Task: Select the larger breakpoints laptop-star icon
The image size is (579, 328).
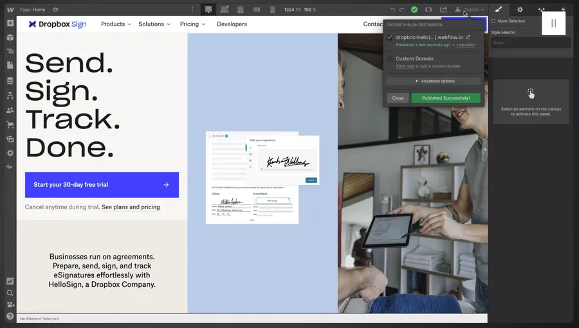Action: coord(225,10)
